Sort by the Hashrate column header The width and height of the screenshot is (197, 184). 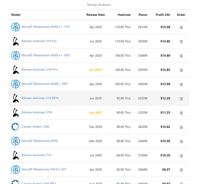(x=124, y=15)
